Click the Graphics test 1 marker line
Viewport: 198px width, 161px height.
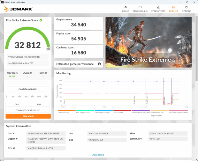(133, 91)
